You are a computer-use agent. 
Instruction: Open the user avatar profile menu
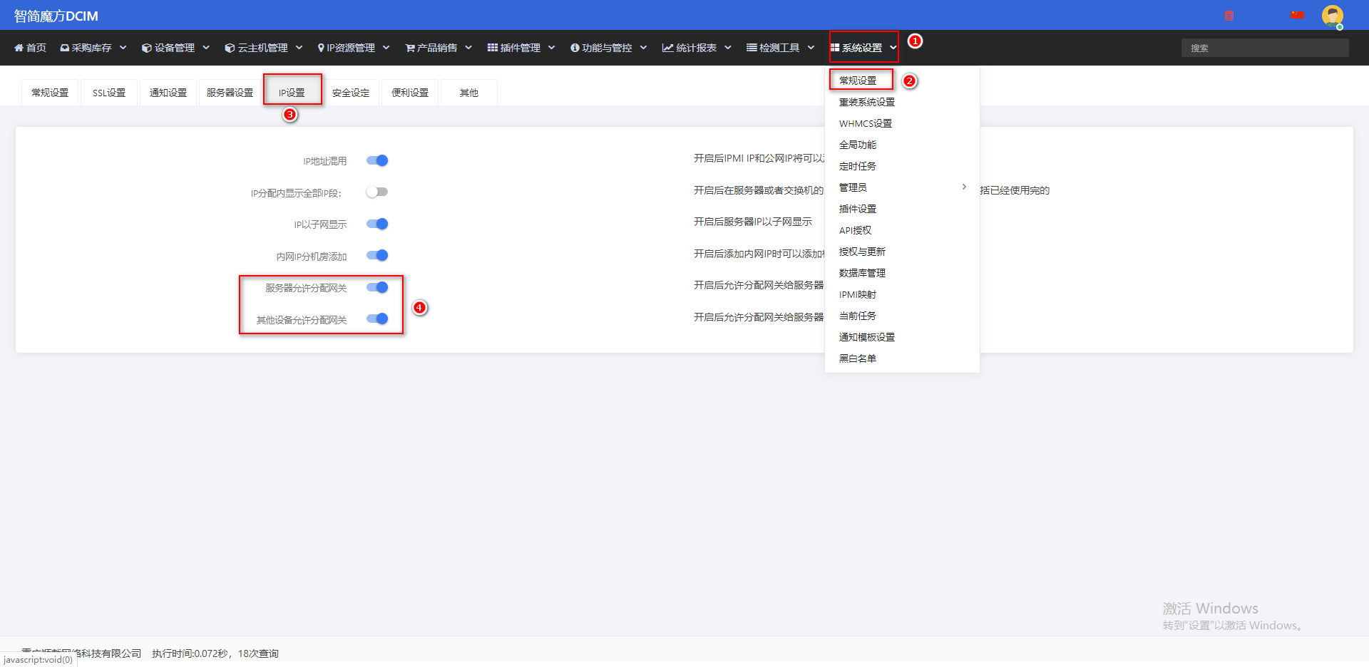(1332, 16)
